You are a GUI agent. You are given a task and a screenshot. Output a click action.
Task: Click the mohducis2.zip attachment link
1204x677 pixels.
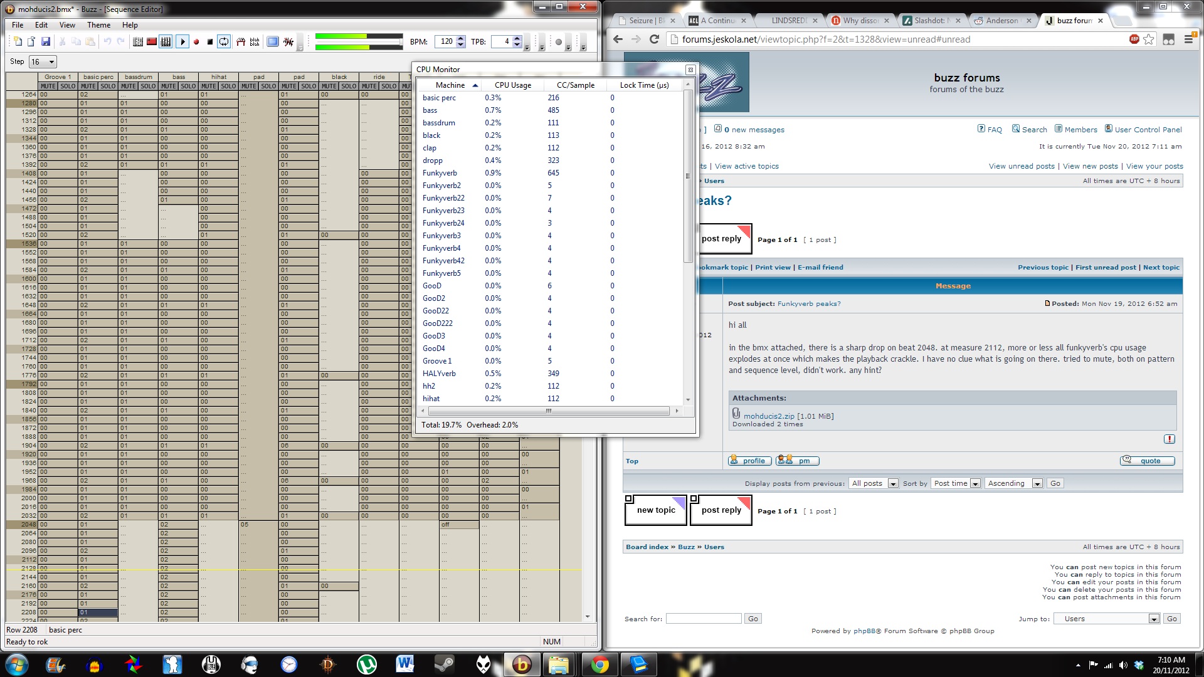click(769, 416)
